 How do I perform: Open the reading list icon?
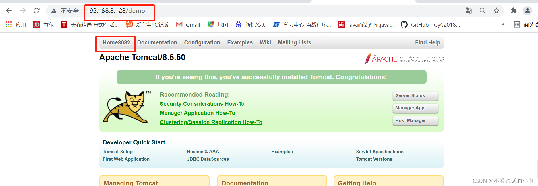tap(517, 25)
